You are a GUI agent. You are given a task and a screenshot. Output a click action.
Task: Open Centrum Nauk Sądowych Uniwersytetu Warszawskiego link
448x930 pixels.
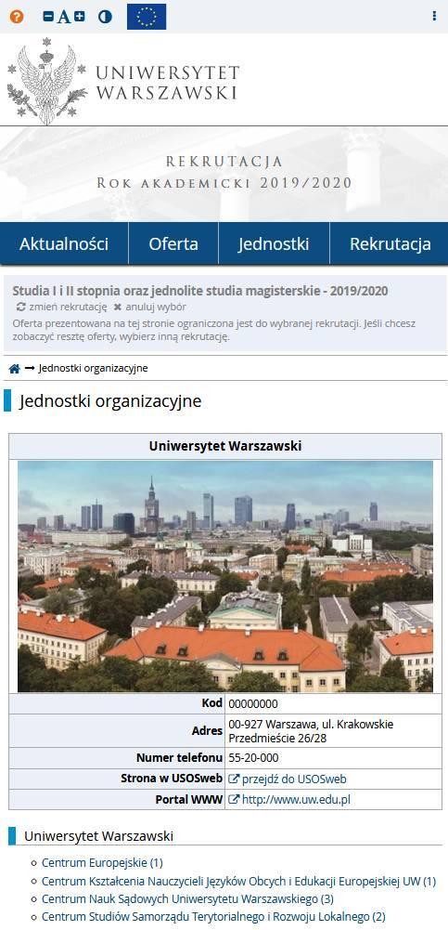click(x=187, y=898)
